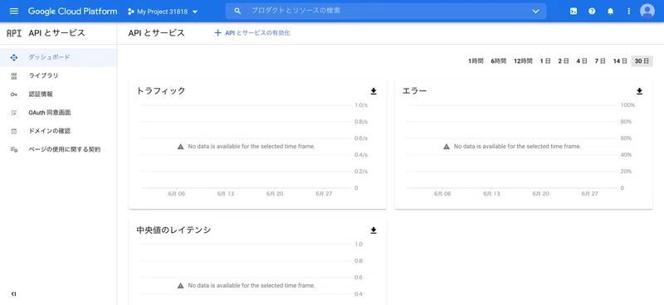Collapse the sidebar with the arrow icon

[13, 294]
